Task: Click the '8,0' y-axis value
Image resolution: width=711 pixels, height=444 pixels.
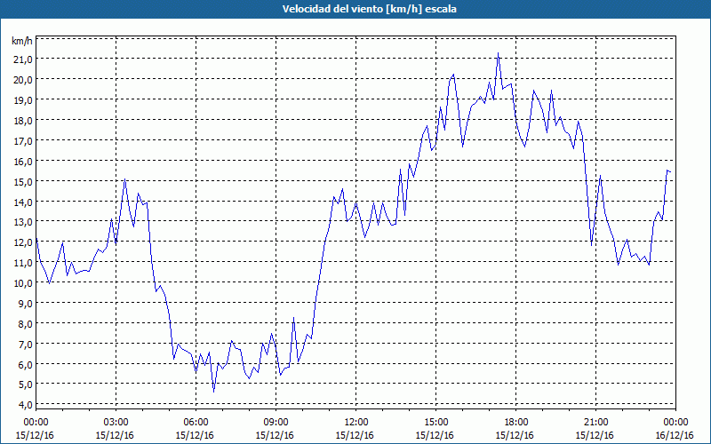Action: 25,324
